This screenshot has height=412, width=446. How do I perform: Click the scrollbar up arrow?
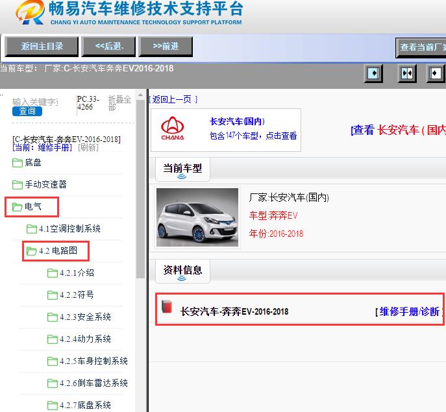(140, 95)
